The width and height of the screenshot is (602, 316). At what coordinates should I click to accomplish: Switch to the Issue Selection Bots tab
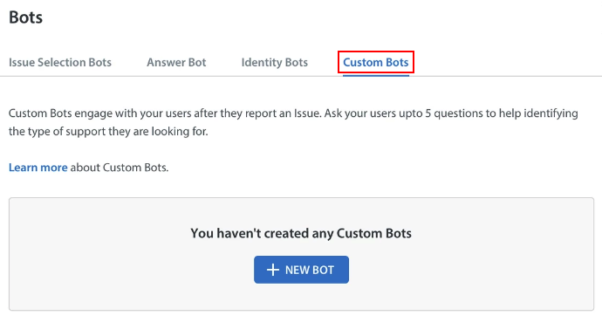60,62
